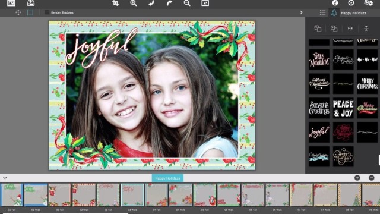This screenshot has width=380, height=214.
Task: Collapse the frames strip with down chevron
Action: pos(5,178)
